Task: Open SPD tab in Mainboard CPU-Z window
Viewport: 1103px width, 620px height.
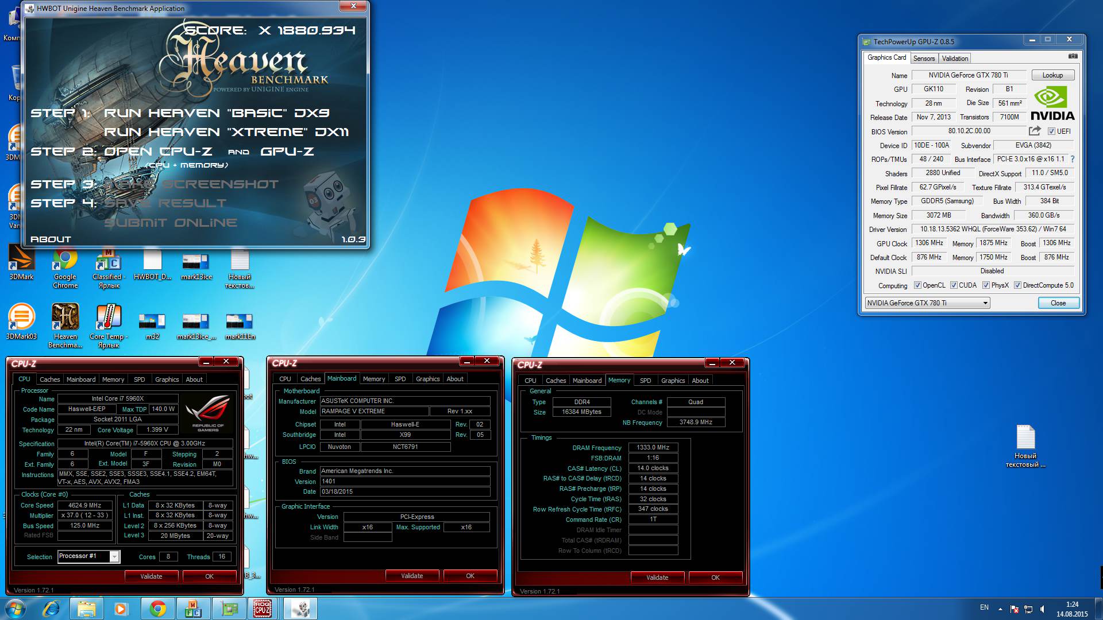Action: pyautogui.click(x=400, y=379)
